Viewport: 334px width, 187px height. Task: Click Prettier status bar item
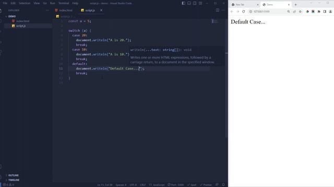pos(206,185)
